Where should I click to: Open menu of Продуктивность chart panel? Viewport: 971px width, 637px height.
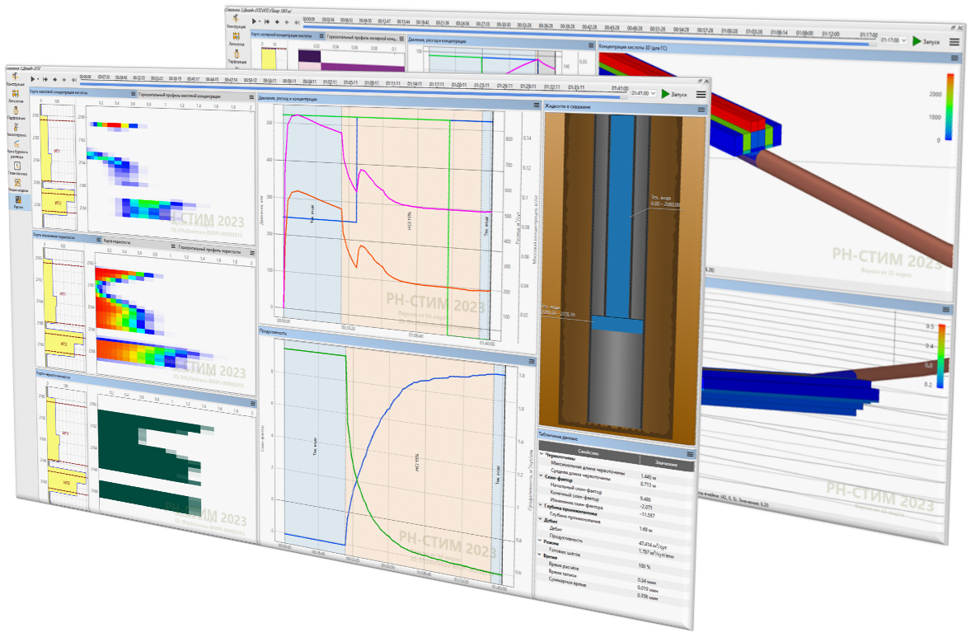point(531,361)
